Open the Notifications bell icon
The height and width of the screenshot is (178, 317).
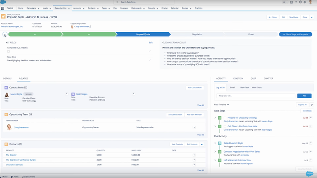(x=305, y=2)
